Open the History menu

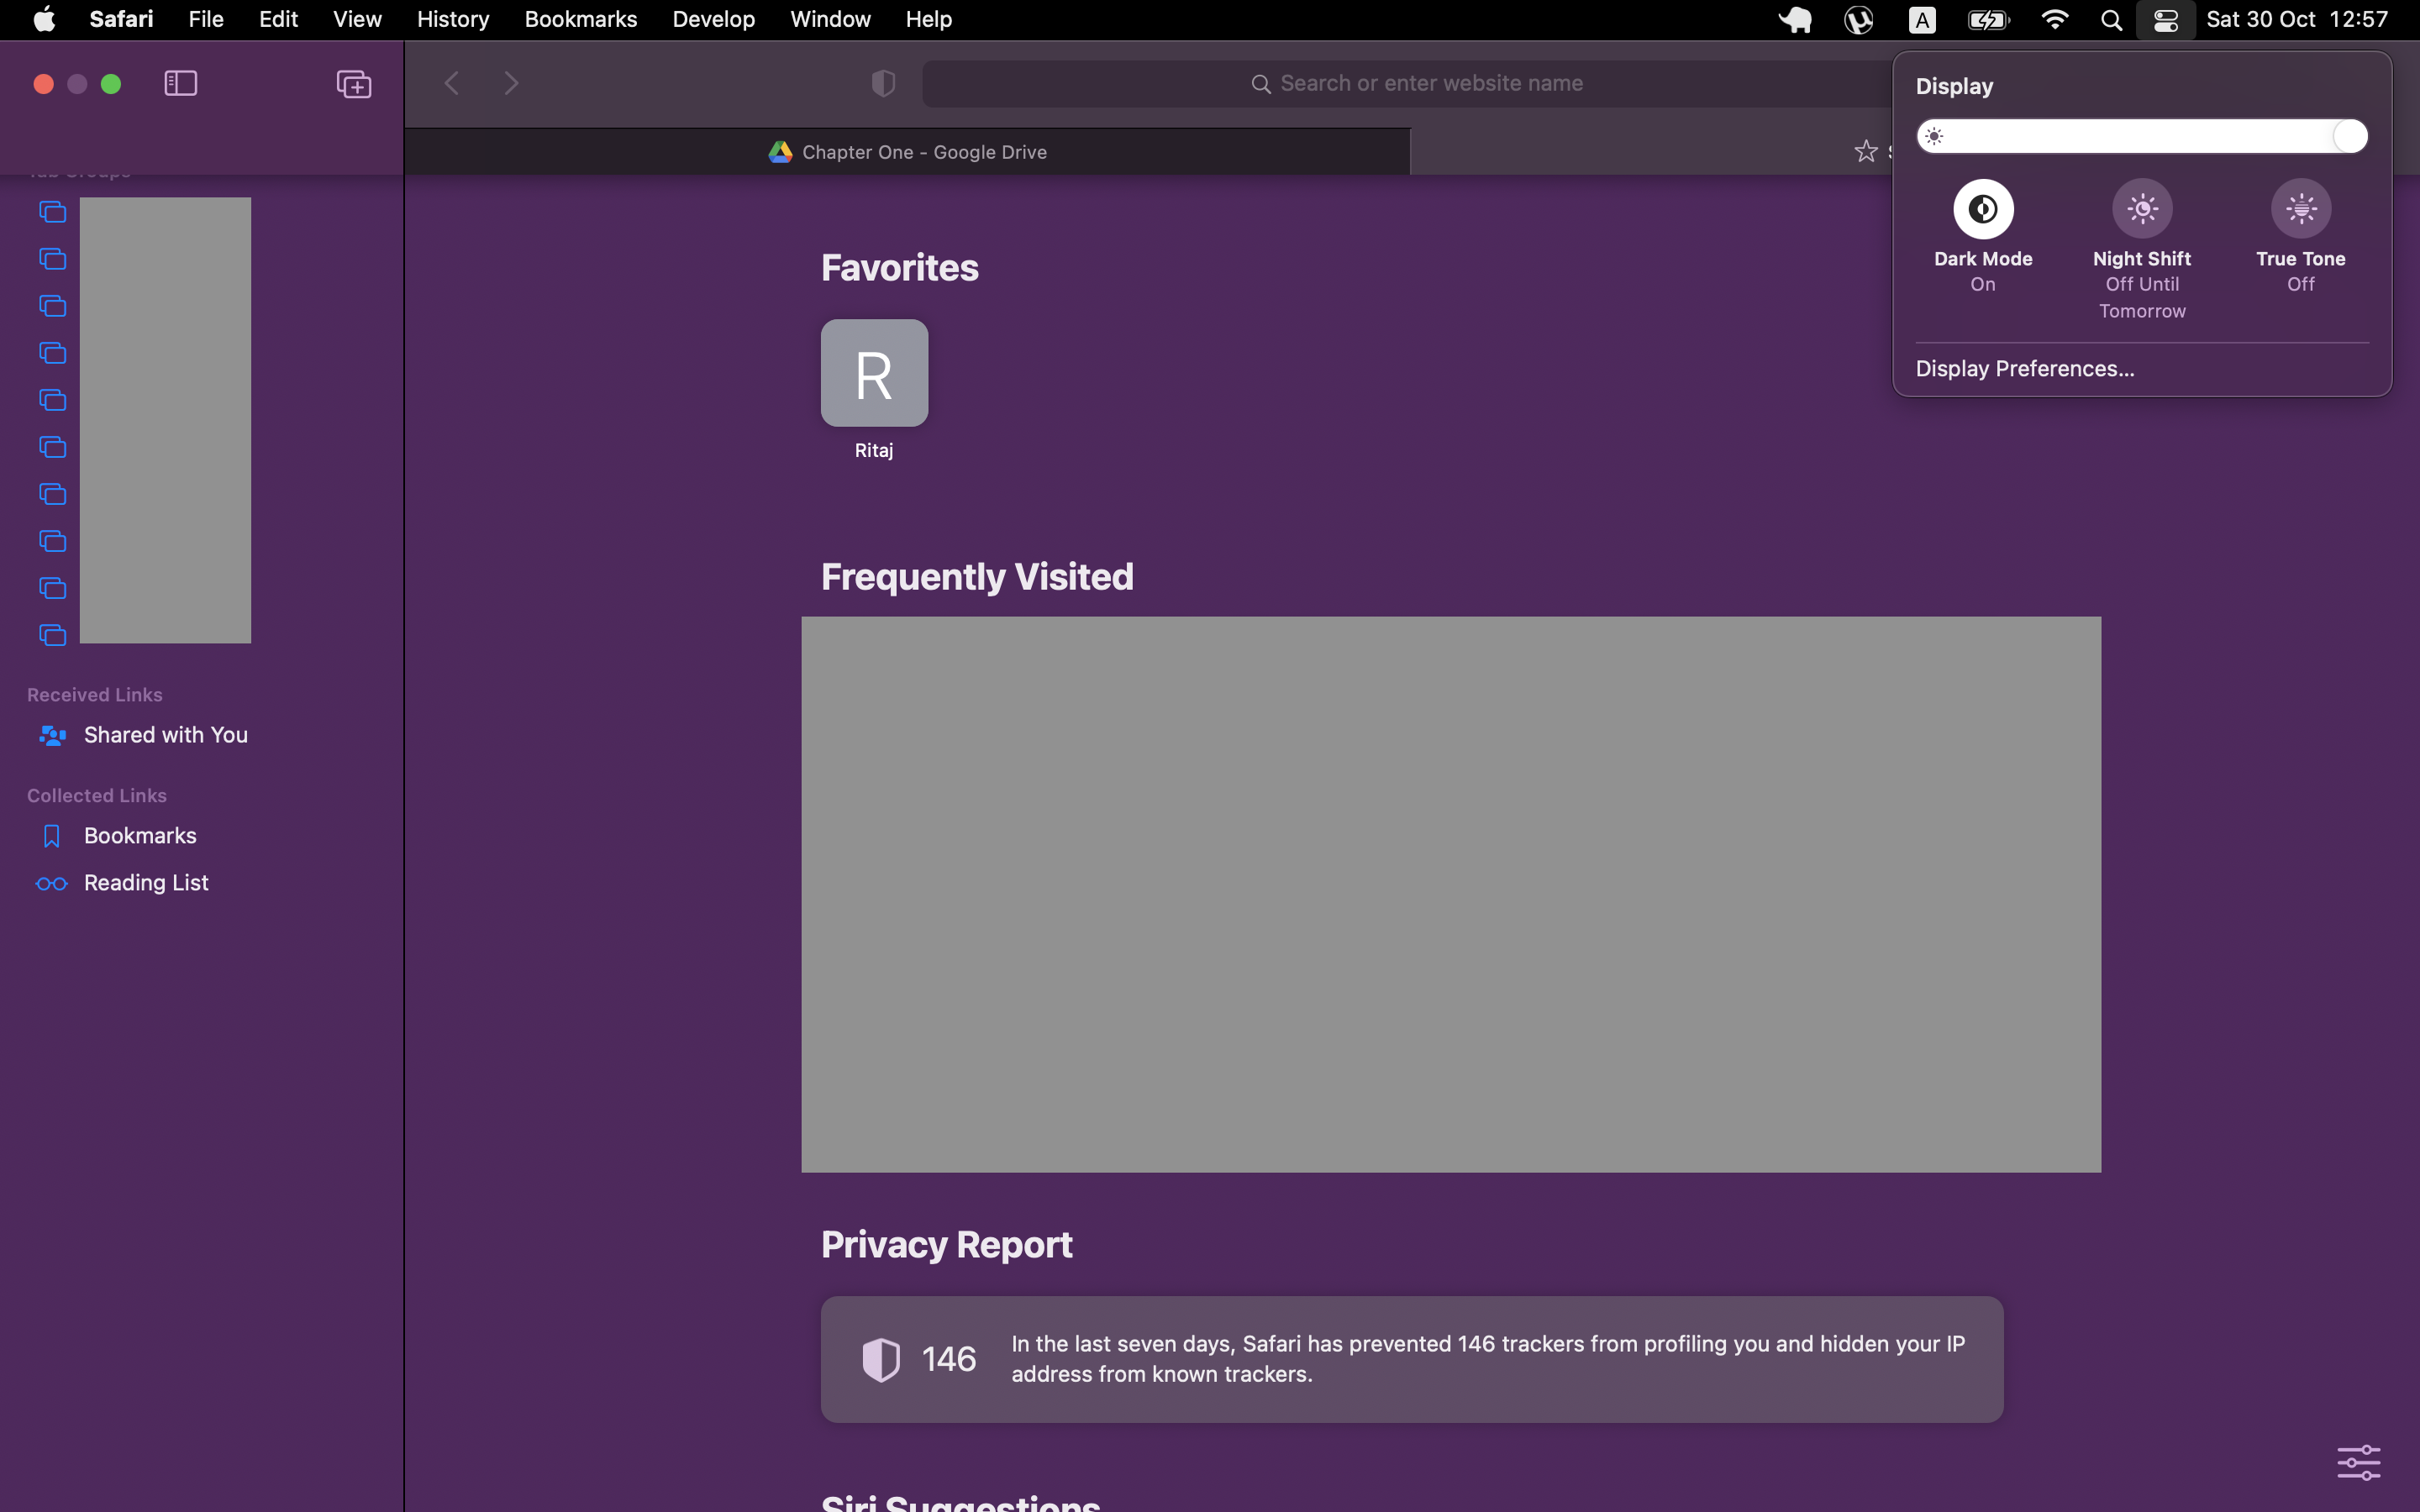(x=452, y=20)
